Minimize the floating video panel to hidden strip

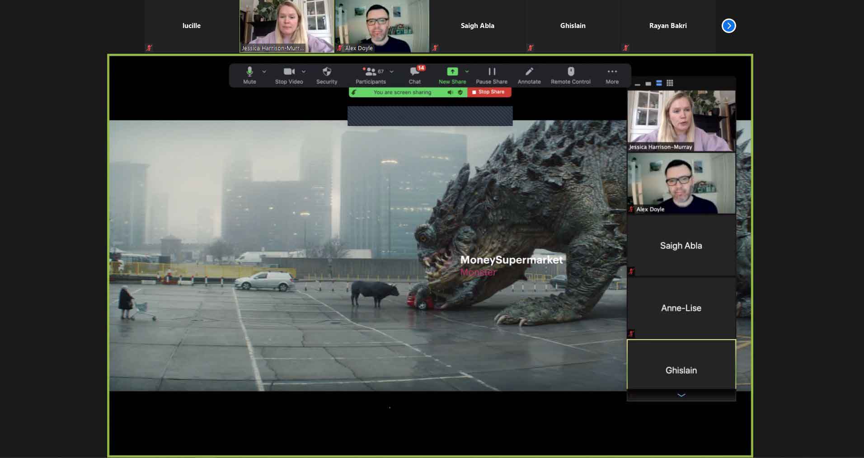point(638,84)
